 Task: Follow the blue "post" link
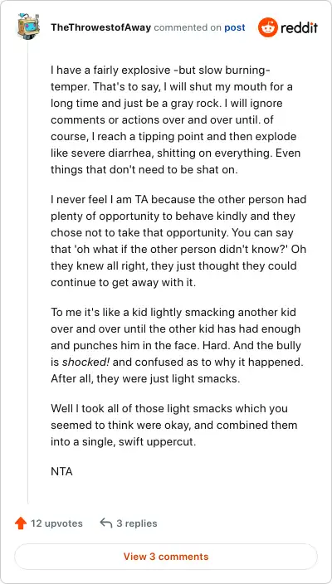click(x=235, y=27)
